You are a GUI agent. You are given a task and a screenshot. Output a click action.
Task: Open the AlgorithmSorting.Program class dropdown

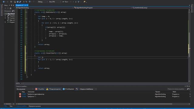coord(103,8)
